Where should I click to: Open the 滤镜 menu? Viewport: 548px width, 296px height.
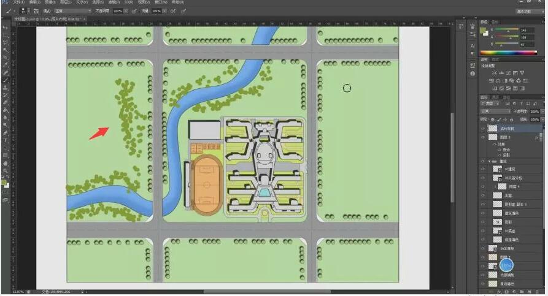[112, 2]
